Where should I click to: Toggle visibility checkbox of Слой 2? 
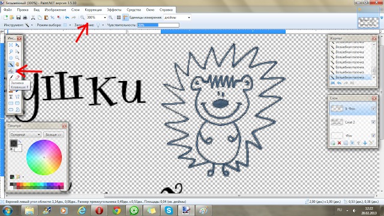(x=373, y=122)
